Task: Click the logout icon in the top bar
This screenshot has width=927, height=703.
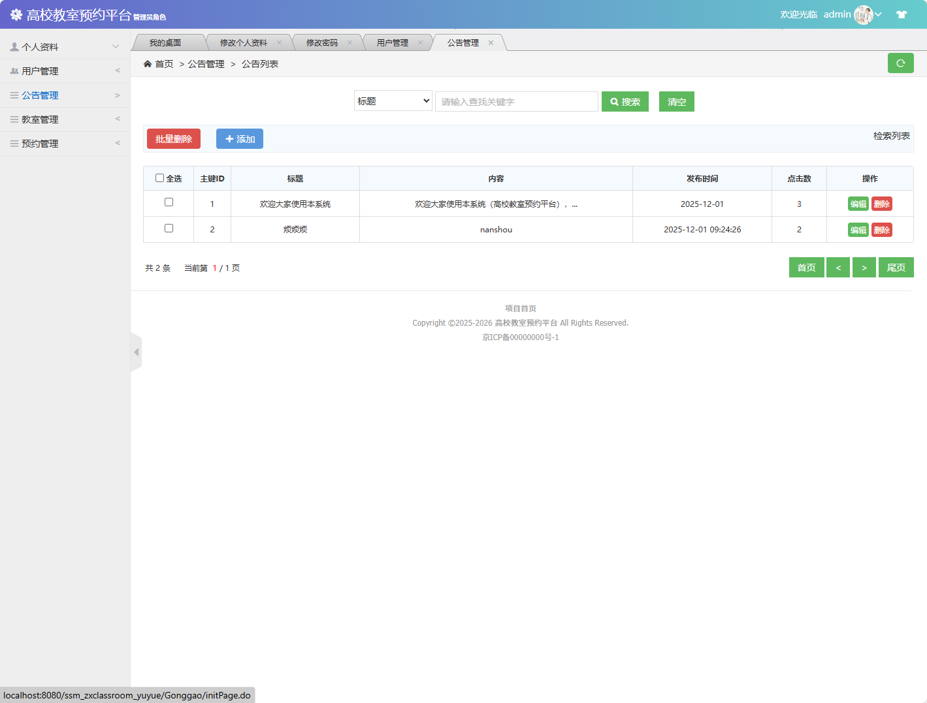Action: pos(902,13)
